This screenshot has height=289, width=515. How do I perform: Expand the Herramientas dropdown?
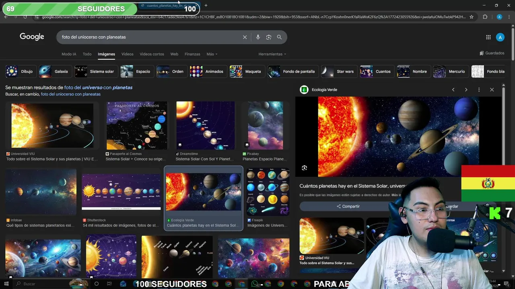pos(272,54)
